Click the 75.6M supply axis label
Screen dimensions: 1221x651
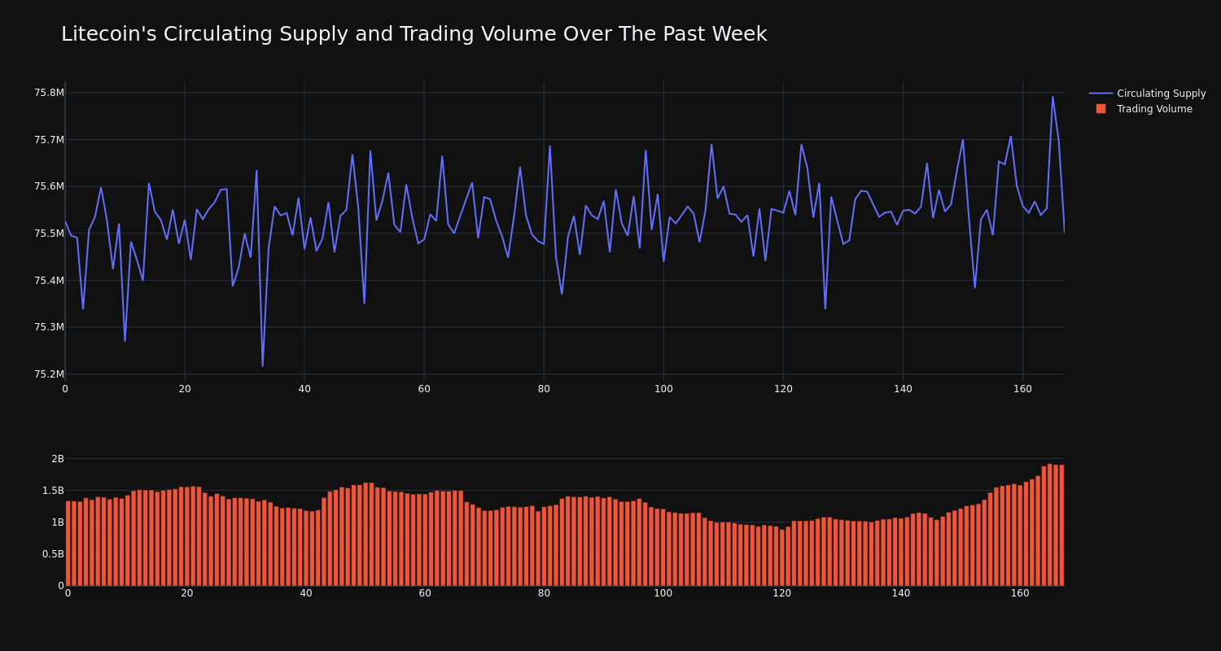(49, 186)
